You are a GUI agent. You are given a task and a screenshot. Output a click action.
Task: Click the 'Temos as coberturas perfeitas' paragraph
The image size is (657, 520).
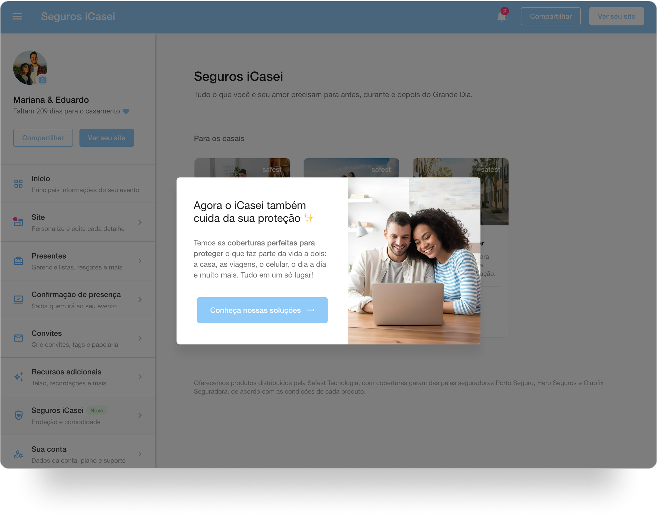point(260,259)
